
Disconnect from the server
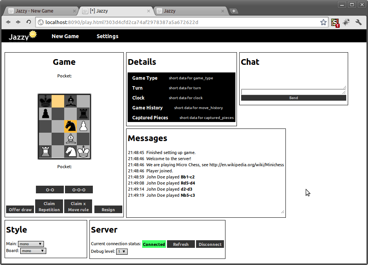click(210, 244)
